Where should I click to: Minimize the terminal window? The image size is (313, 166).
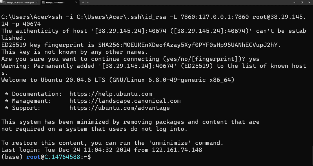click(294, 2)
